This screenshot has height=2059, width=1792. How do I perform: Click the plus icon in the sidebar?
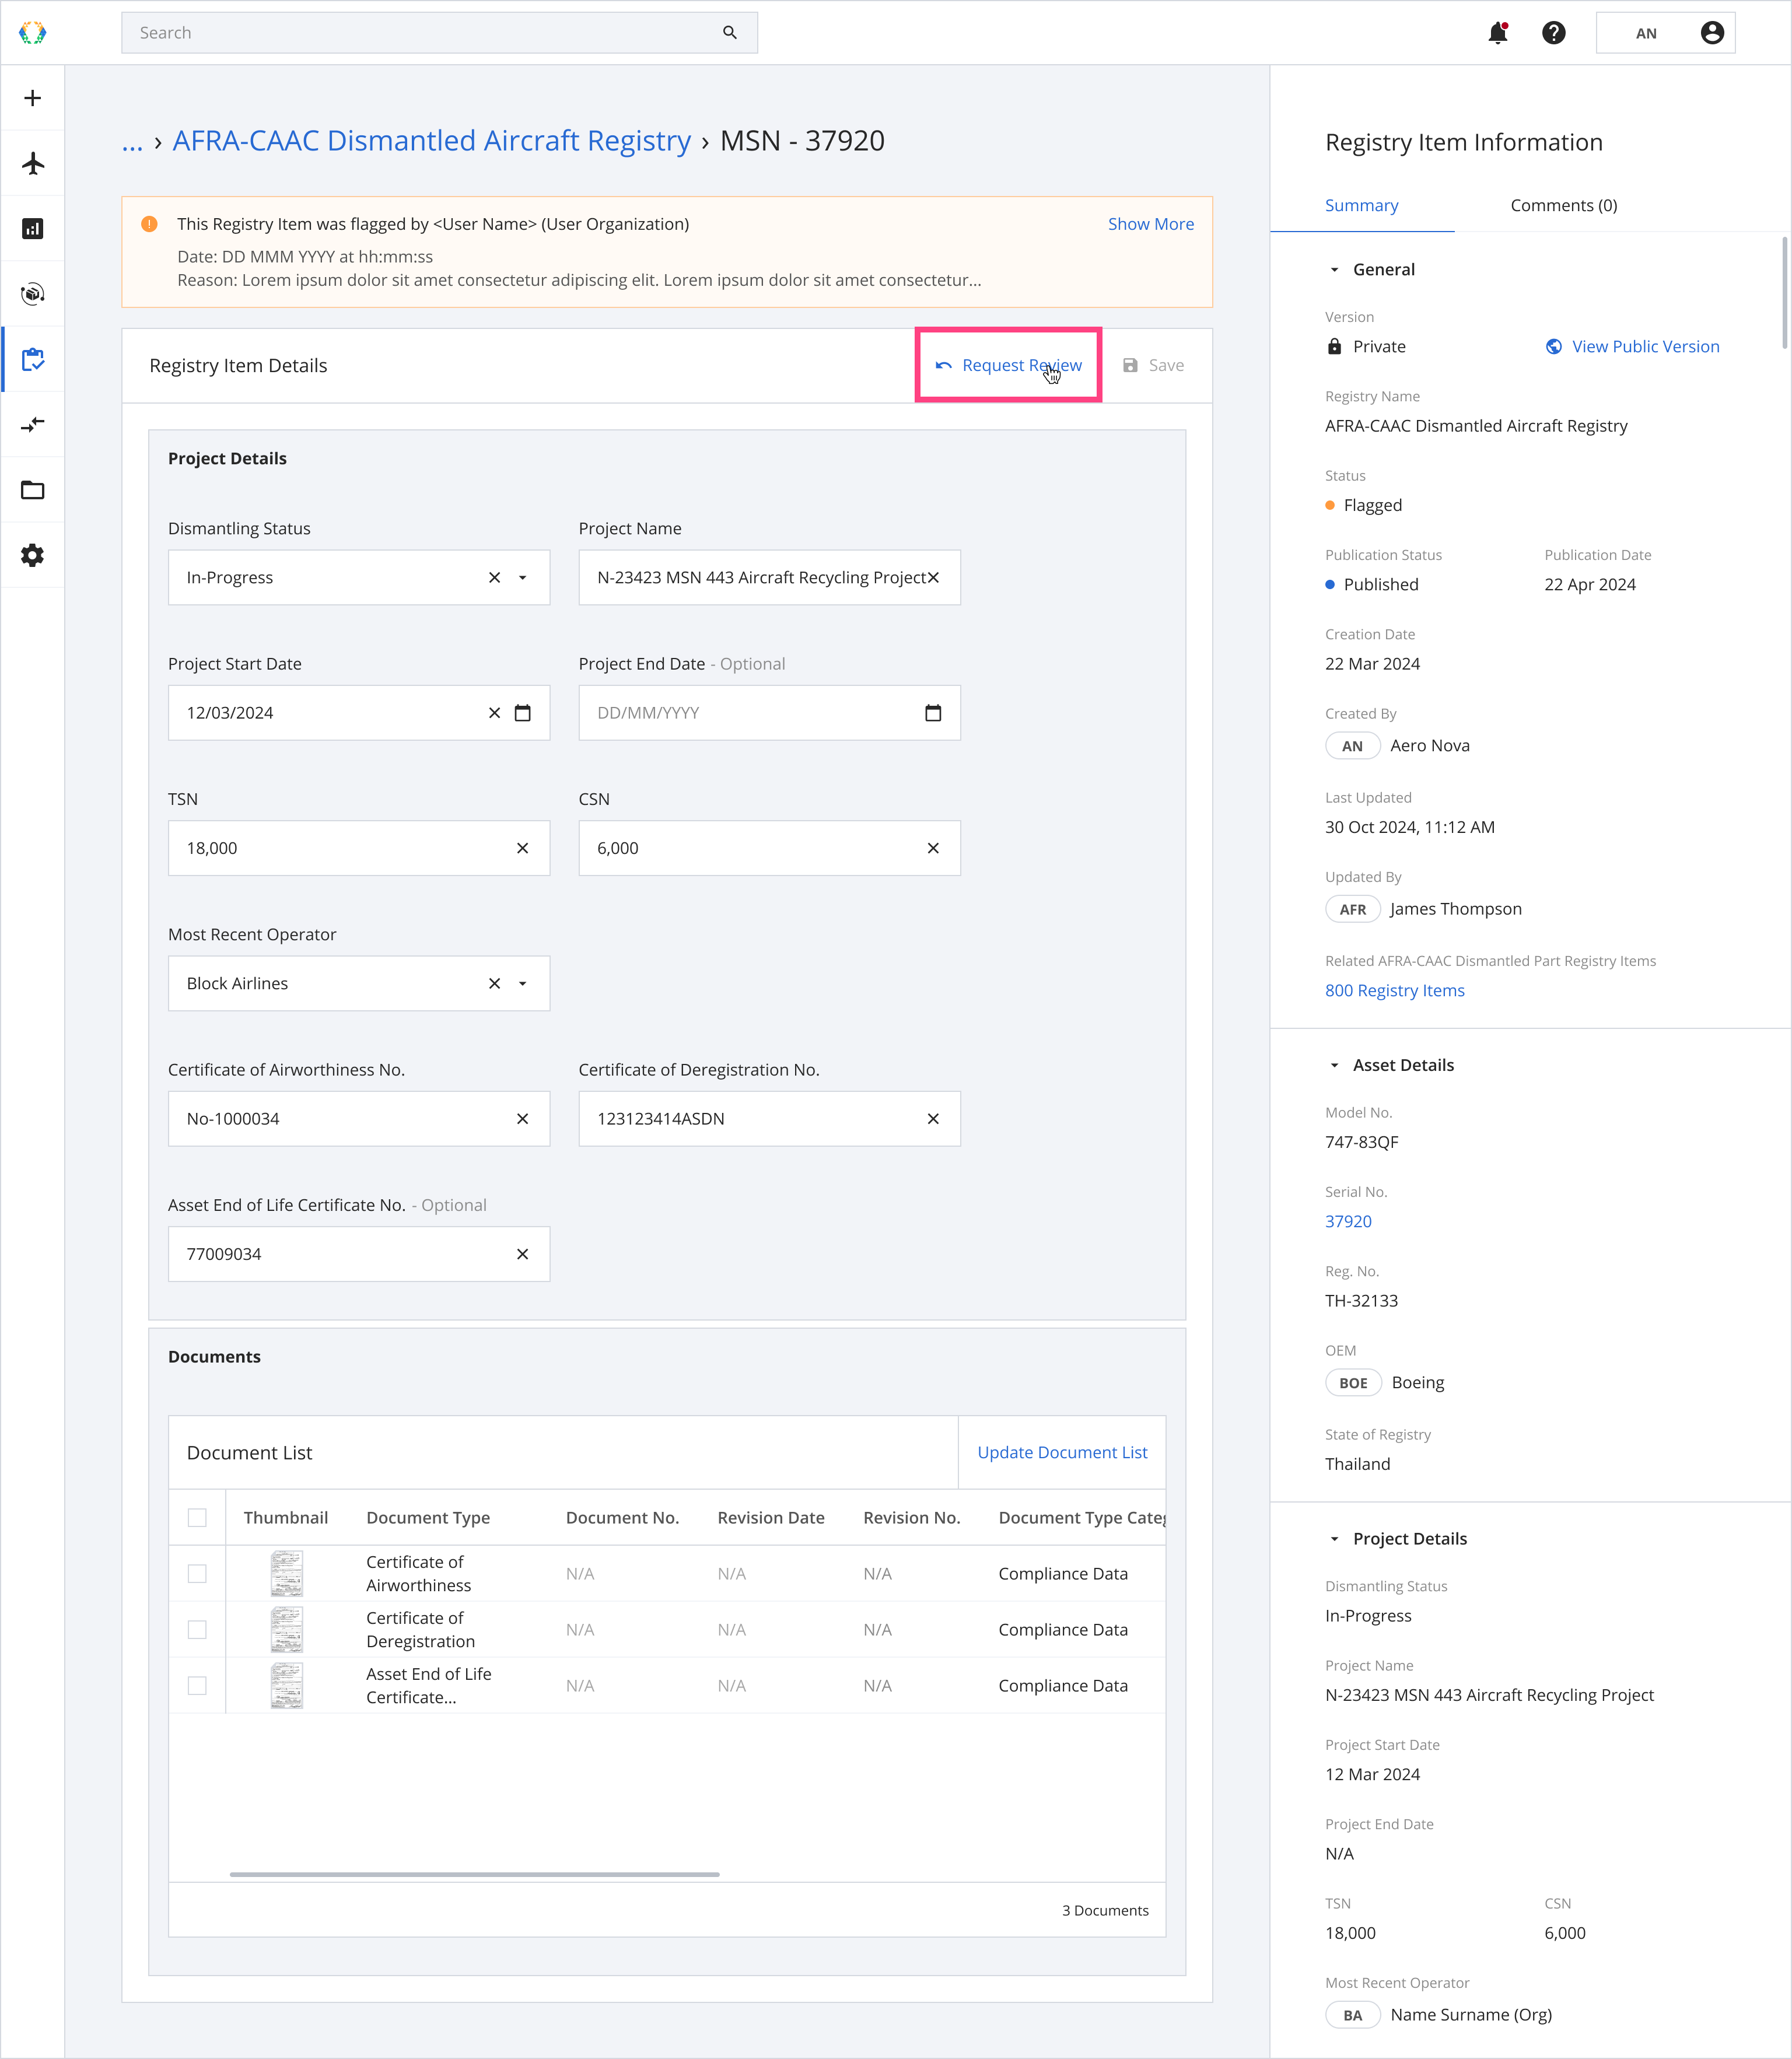coord(33,98)
